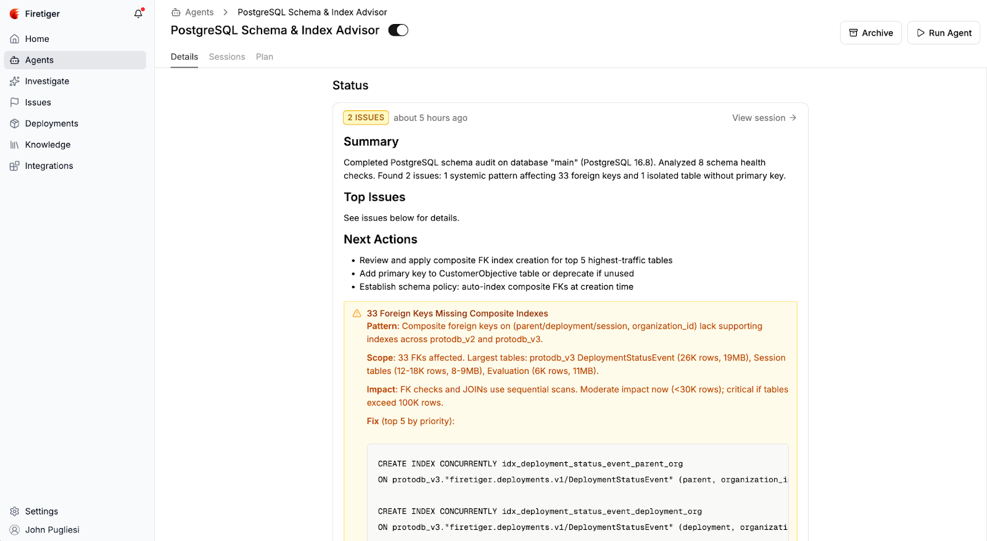The width and height of the screenshot is (987, 541).
Task: Click the warning triangle on foreign keys issue
Action: point(357,314)
